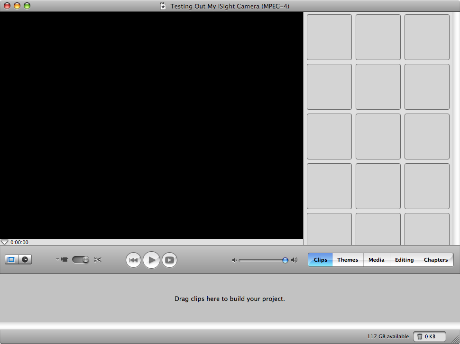Viewport: 460px width, 344px height.
Task: Switch to the Editing tab
Action: (x=404, y=260)
